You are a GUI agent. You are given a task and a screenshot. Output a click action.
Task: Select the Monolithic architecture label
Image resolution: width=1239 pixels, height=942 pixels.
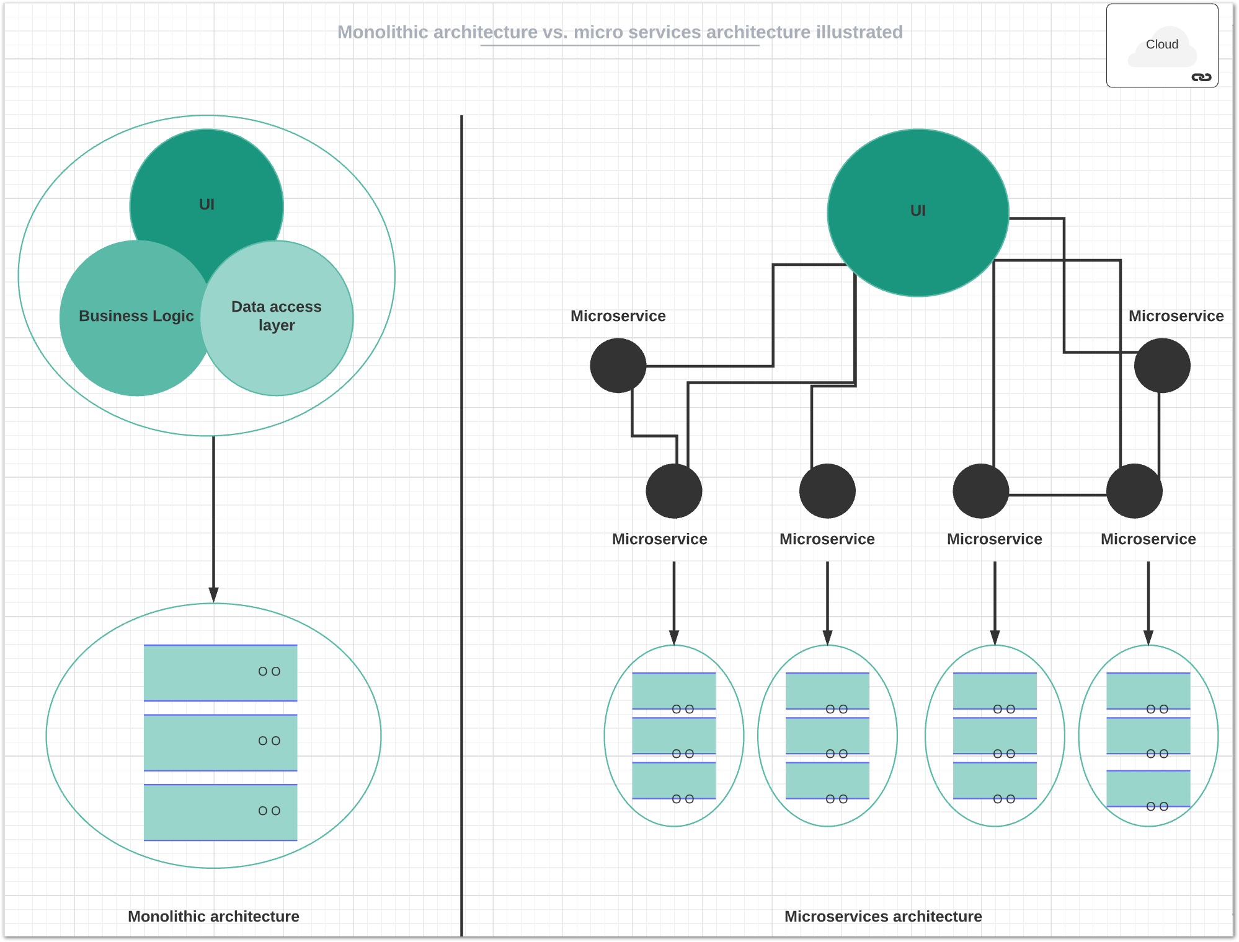pyautogui.click(x=213, y=916)
